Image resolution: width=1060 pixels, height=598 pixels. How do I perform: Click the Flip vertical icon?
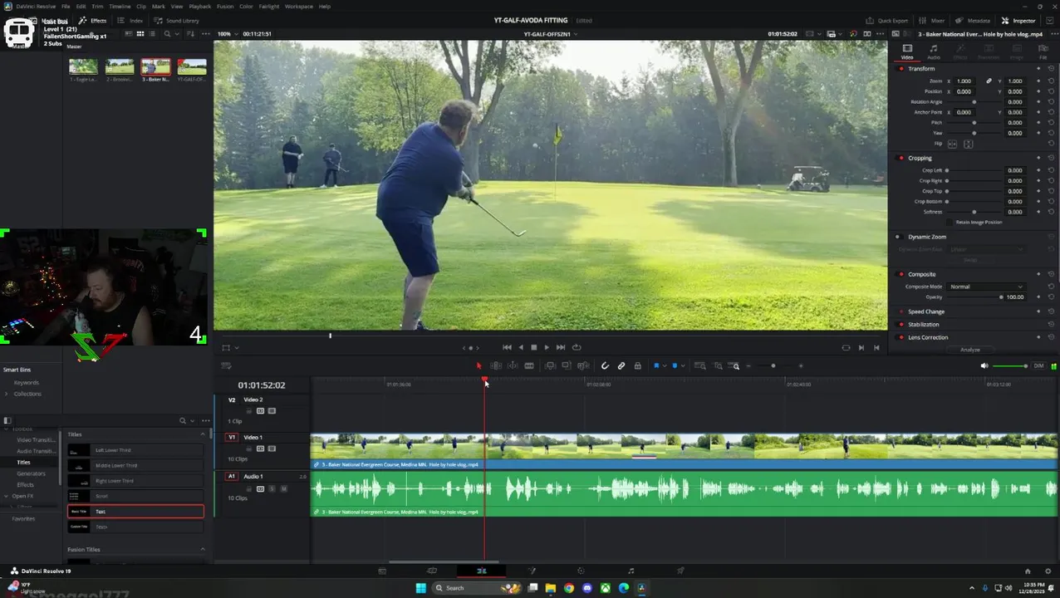(x=968, y=144)
